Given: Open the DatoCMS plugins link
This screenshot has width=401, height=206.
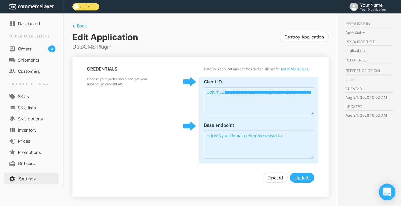Looking at the screenshot, I should pyautogui.click(x=294, y=69).
